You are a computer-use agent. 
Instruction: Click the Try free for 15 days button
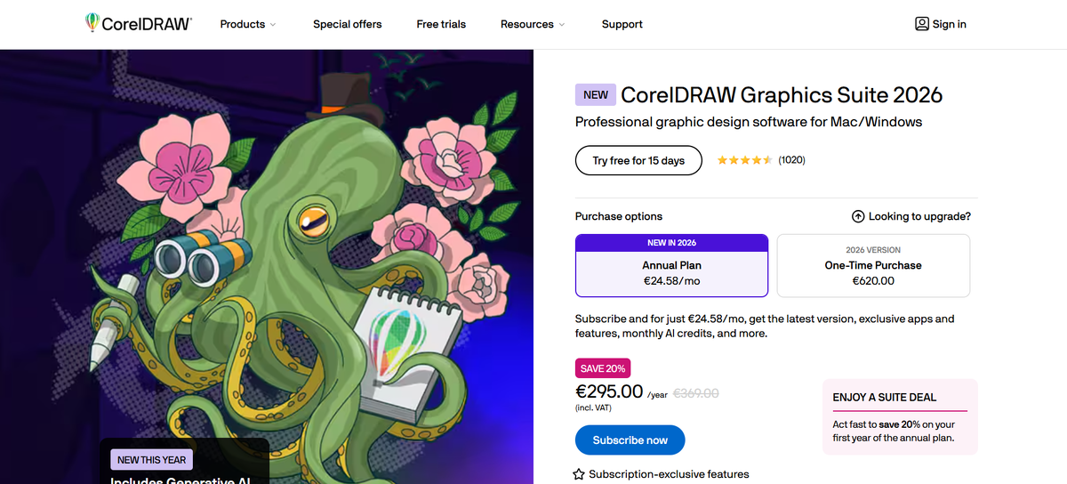[638, 161]
